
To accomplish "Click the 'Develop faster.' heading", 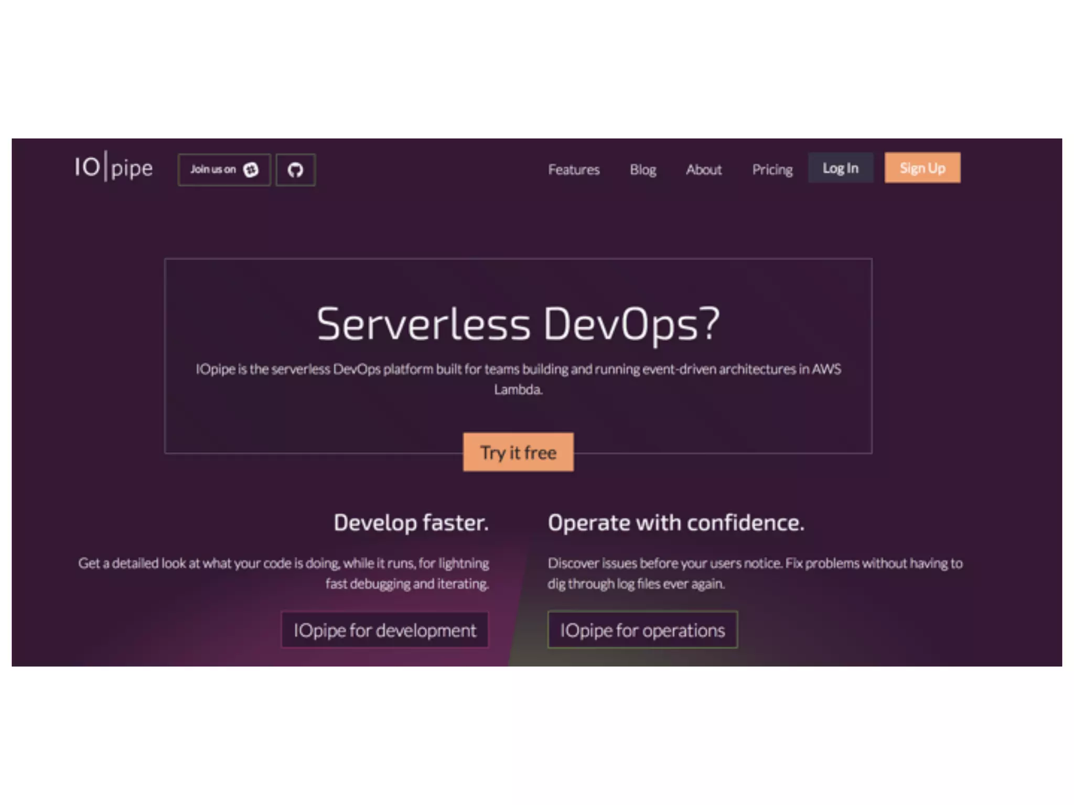I will [x=411, y=523].
